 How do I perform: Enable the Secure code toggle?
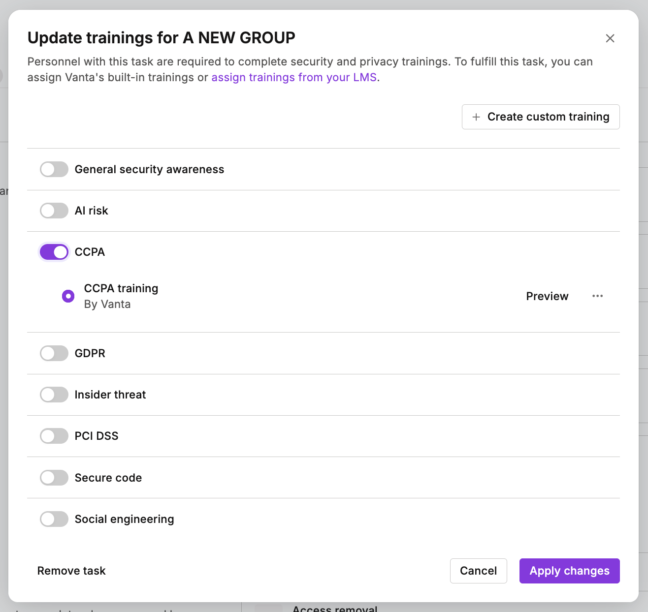coord(54,478)
